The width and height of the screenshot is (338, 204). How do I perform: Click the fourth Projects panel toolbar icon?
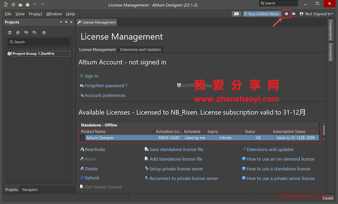pyautogui.click(x=34, y=32)
